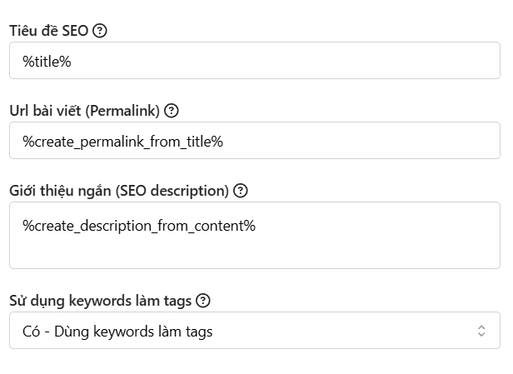Image resolution: width=513 pixels, height=374 pixels.
Task: Open the keywords làm tags dropdown
Action: pyautogui.click(x=254, y=331)
